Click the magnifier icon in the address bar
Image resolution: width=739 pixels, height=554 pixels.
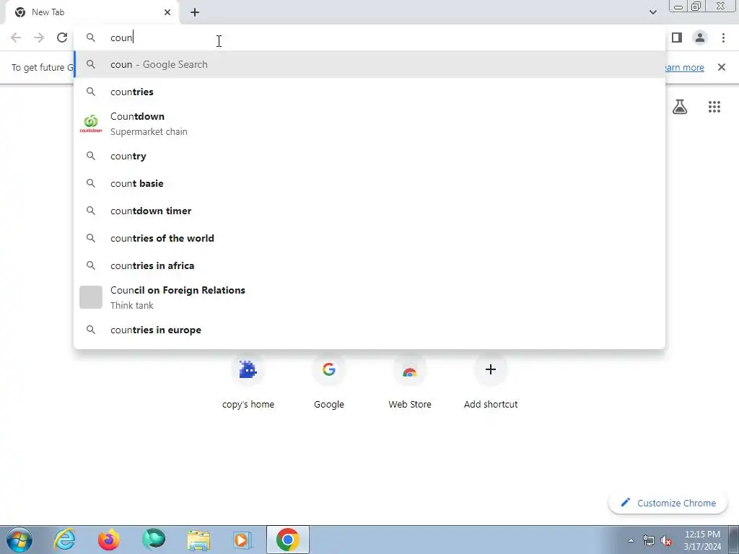[x=91, y=38]
